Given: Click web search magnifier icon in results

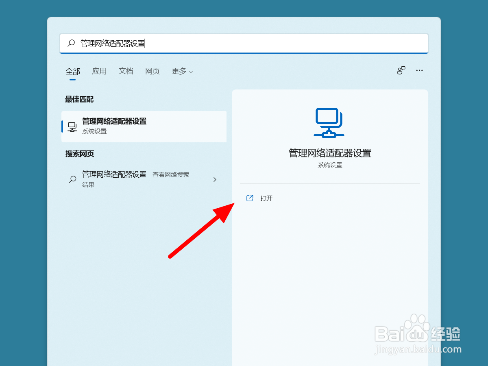Looking at the screenshot, I should point(72,179).
